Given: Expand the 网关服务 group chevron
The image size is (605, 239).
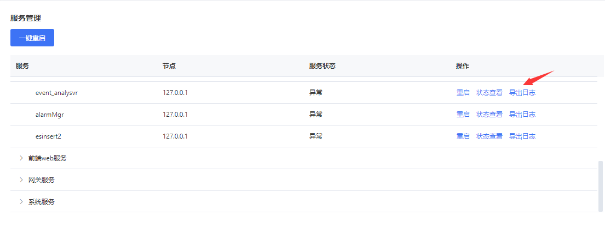Looking at the screenshot, I should click(x=21, y=180).
